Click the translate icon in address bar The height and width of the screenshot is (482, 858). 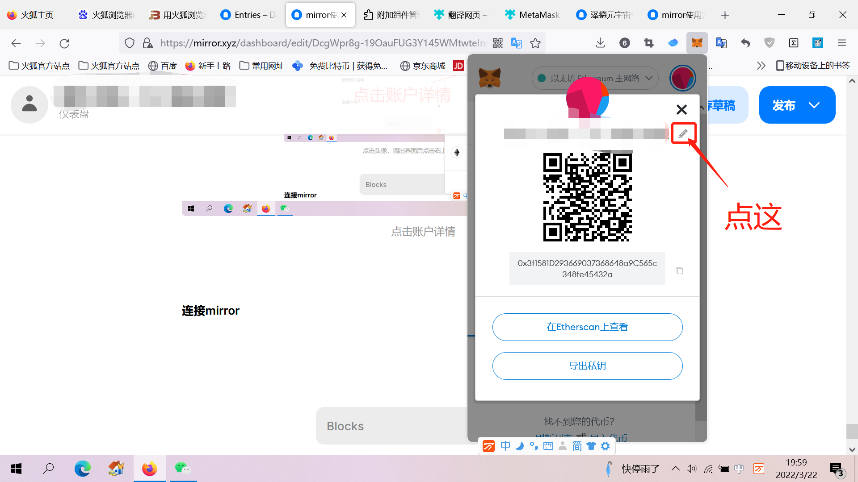click(517, 43)
